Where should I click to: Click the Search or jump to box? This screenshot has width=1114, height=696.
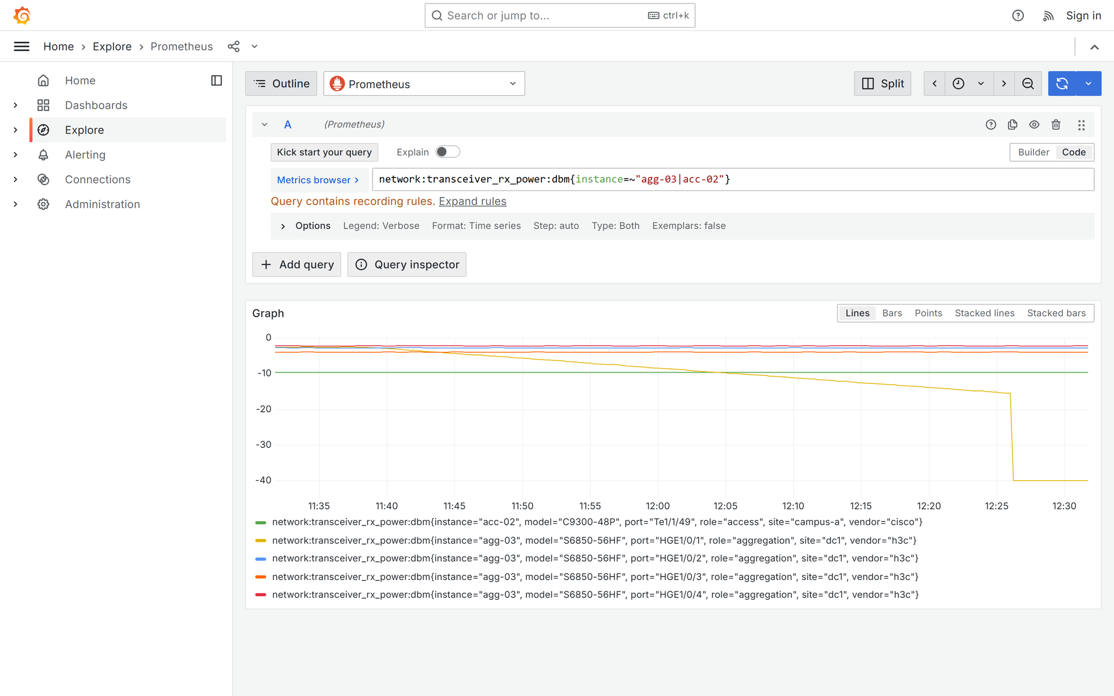560,16
